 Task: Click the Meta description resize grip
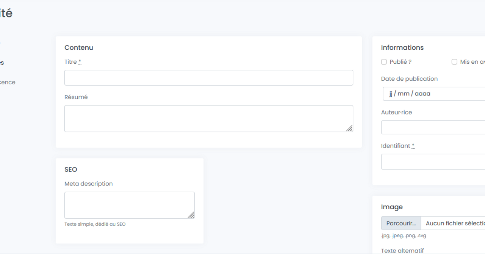pos(191,215)
